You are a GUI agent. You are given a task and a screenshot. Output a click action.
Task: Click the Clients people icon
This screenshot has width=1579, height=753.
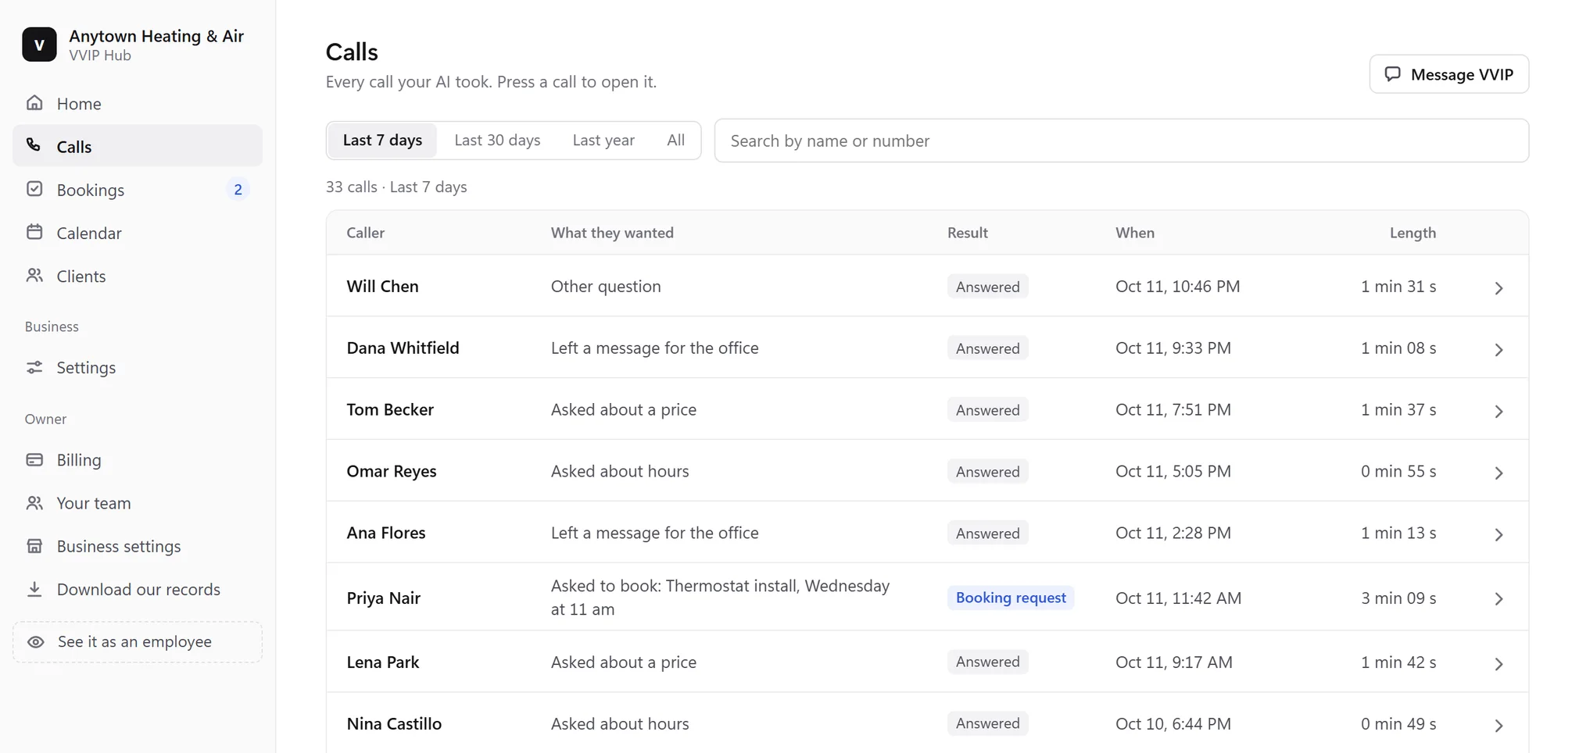(x=34, y=276)
